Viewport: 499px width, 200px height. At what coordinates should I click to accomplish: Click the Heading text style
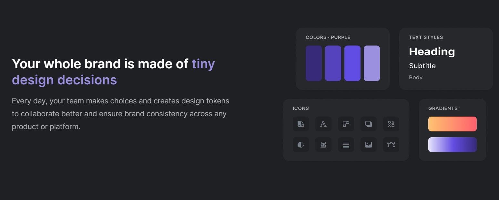tap(432, 51)
